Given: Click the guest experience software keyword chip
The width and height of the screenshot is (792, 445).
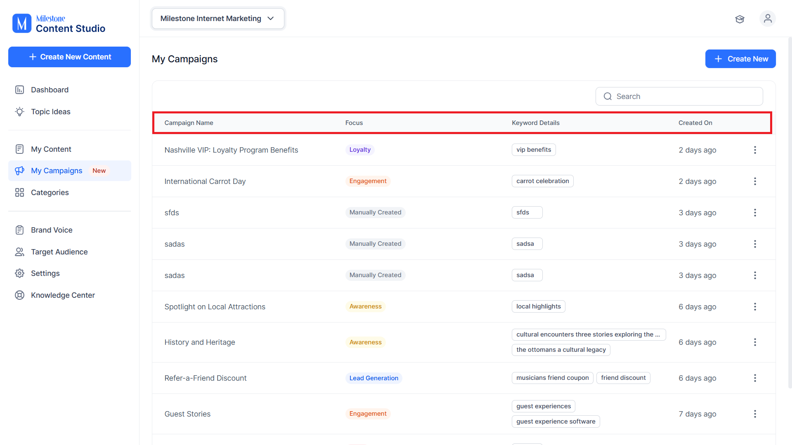Looking at the screenshot, I should [556, 421].
